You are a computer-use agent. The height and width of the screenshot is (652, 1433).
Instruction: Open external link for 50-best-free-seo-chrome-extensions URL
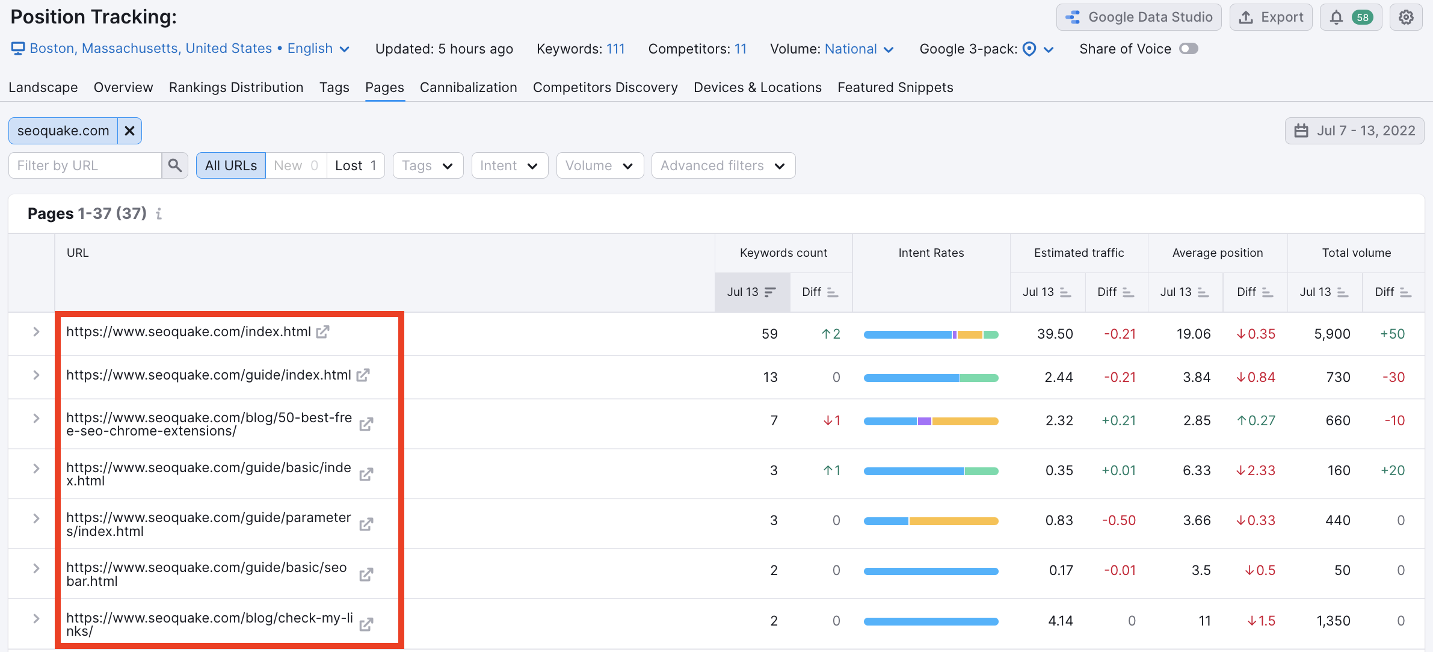tap(366, 425)
